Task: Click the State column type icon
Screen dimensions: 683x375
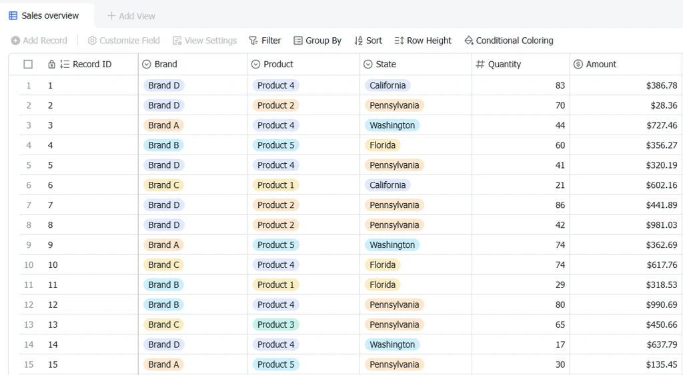Action: point(368,65)
